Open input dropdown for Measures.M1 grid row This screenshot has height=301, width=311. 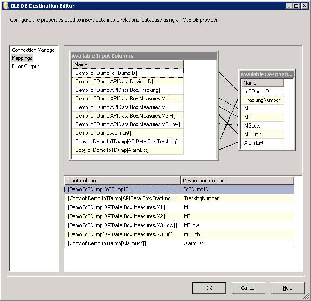pos(123,207)
